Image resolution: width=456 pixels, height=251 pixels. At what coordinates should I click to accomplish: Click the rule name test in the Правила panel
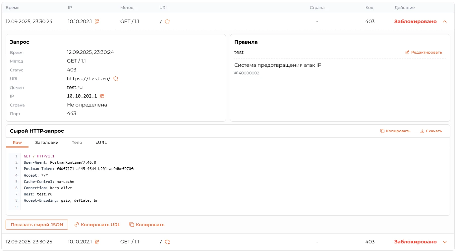tap(239, 52)
